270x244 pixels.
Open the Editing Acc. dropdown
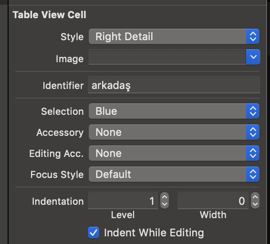pyautogui.click(x=174, y=153)
